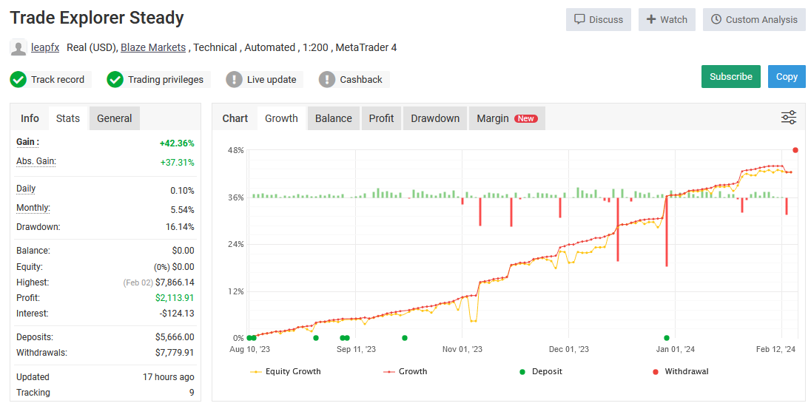Open the Margin tab marked New
811x406 pixels.
507,118
